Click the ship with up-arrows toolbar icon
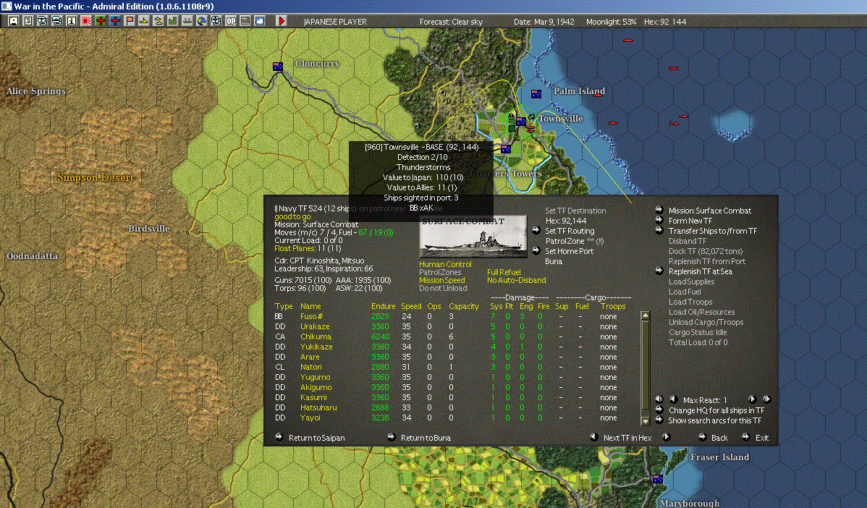The width and height of the screenshot is (867, 508). tap(187, 21)
